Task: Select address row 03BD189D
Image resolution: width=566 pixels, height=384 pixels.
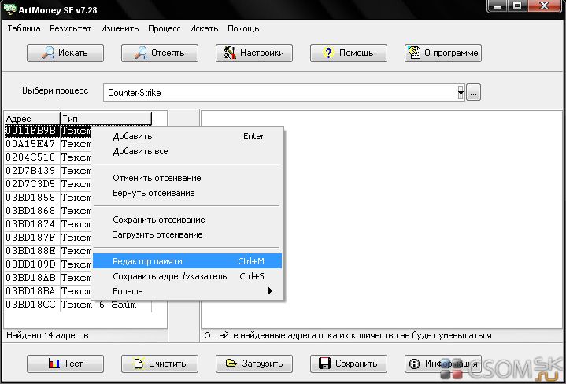Action: click(x=31, y=264)
